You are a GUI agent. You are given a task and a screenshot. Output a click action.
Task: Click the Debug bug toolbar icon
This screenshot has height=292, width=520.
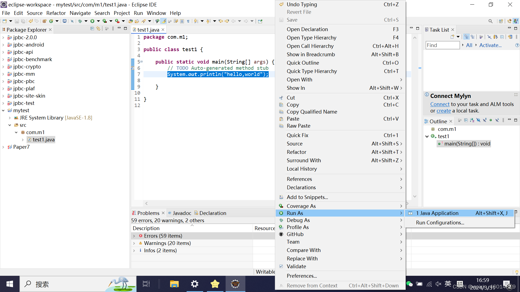[x=80, y=21]
